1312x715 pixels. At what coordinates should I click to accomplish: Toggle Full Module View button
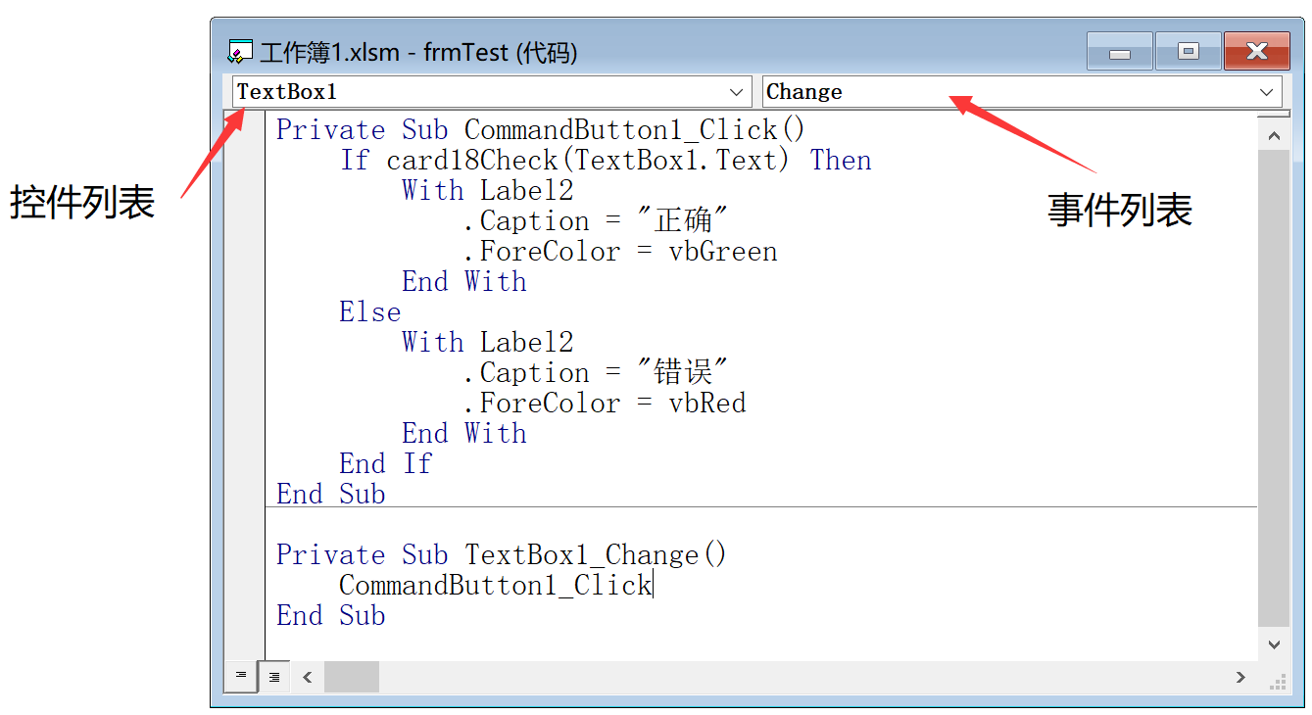pos(274,676)
